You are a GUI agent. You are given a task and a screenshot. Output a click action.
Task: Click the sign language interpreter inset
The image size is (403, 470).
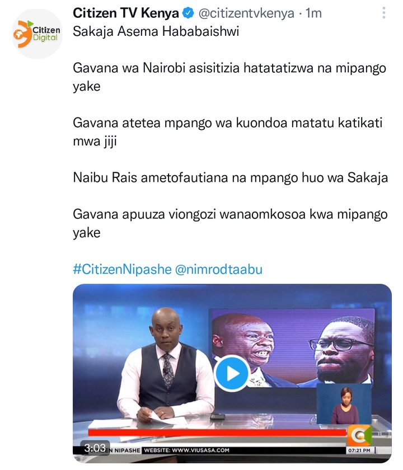coord(344,403)
